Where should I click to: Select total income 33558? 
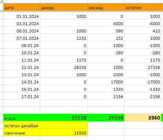coord(64,118)
